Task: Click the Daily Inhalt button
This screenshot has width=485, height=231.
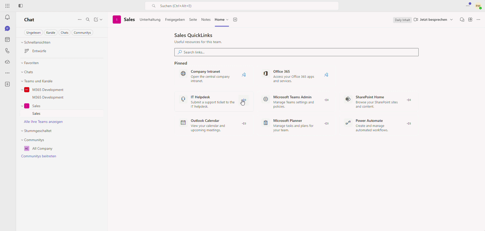Action: point(402,20)
